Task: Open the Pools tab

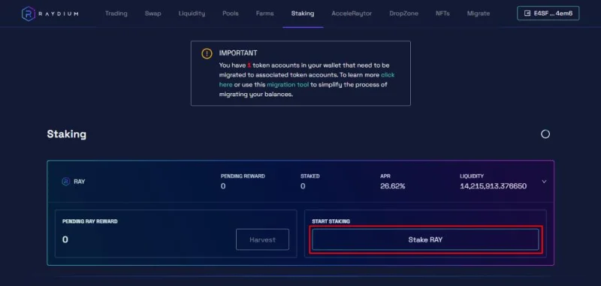Action: [231, 14]
